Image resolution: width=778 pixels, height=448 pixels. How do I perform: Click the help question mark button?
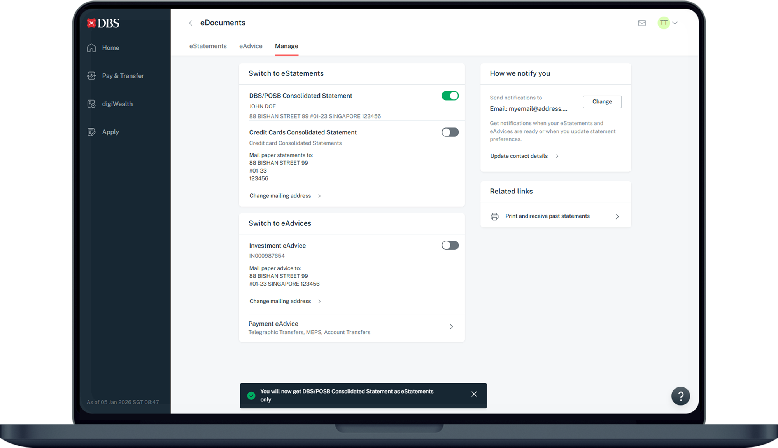coord(680,396)
